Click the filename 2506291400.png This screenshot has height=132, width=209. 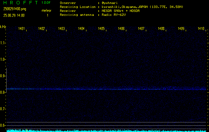[x=15, y=9]
